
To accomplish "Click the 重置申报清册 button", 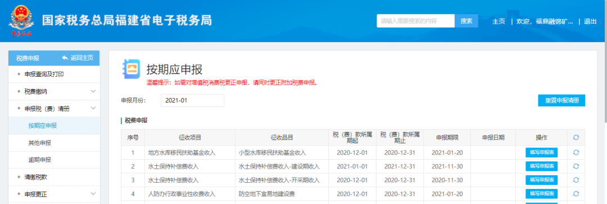I will tap(561, 100).
